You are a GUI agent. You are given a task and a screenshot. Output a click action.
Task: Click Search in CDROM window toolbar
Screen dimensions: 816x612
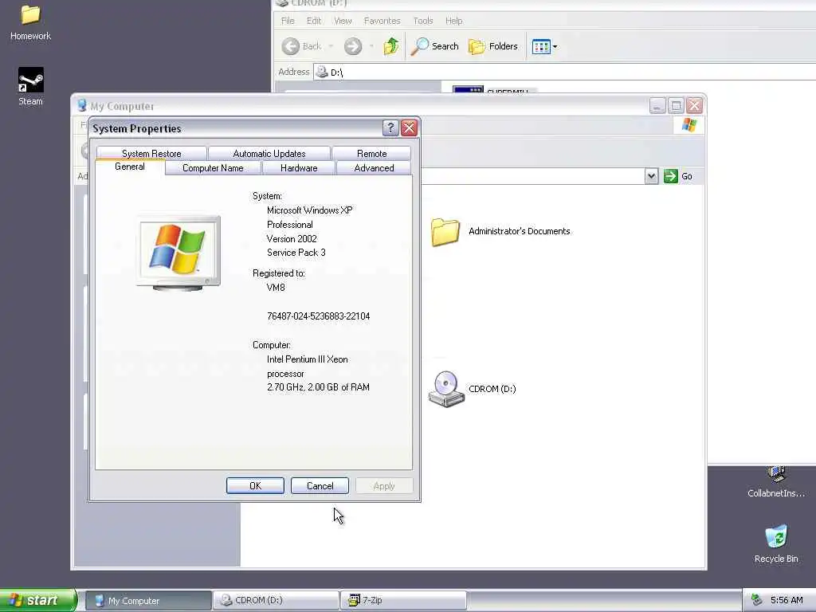tap(435, 46)
